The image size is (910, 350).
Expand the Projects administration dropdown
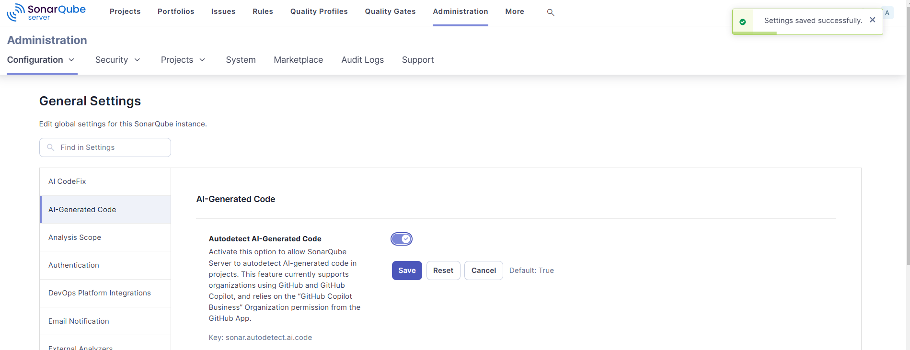(x=184, y=60)
